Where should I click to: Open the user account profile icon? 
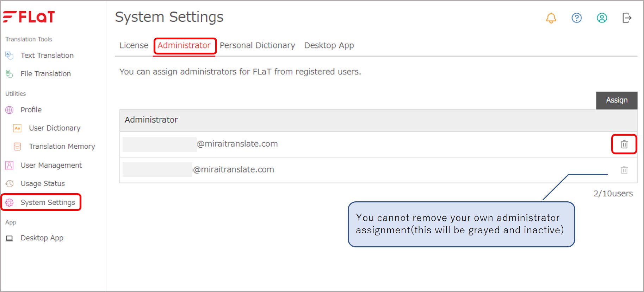[602, 18]
